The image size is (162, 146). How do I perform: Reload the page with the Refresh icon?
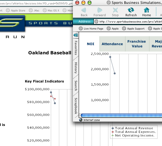click(x=131, y=10)
